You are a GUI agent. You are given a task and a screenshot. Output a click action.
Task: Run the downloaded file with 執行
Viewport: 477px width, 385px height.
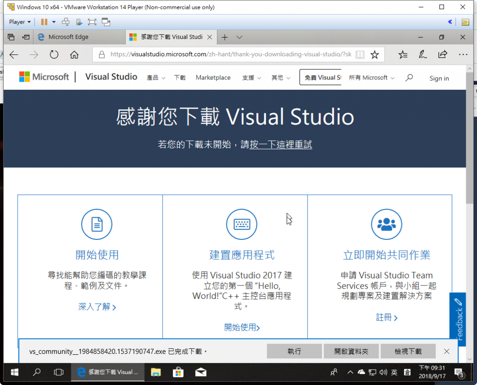click(294, 352)
